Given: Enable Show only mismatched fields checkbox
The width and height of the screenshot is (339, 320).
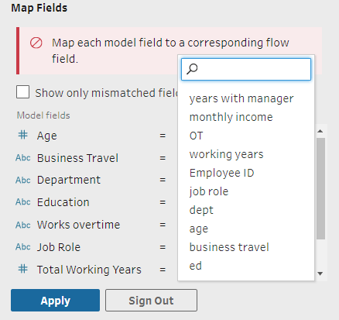Looking at the screenshot, I should (x=22, y=92).
